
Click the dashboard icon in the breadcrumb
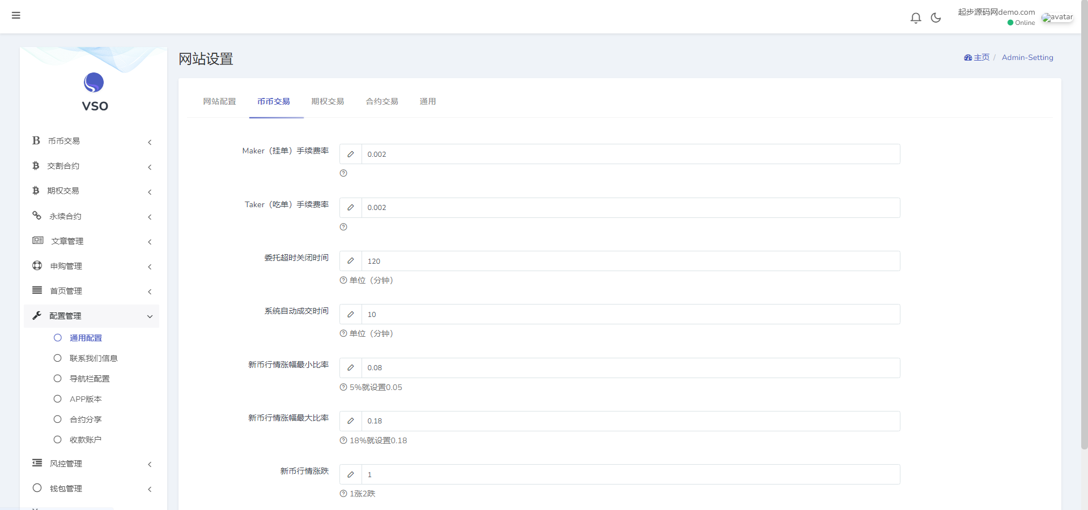(968, 58)
